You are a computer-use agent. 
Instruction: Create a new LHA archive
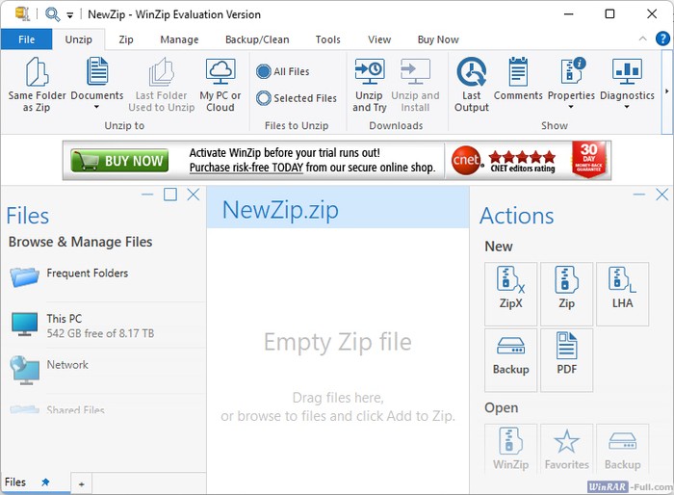click(x=622, y=287)
